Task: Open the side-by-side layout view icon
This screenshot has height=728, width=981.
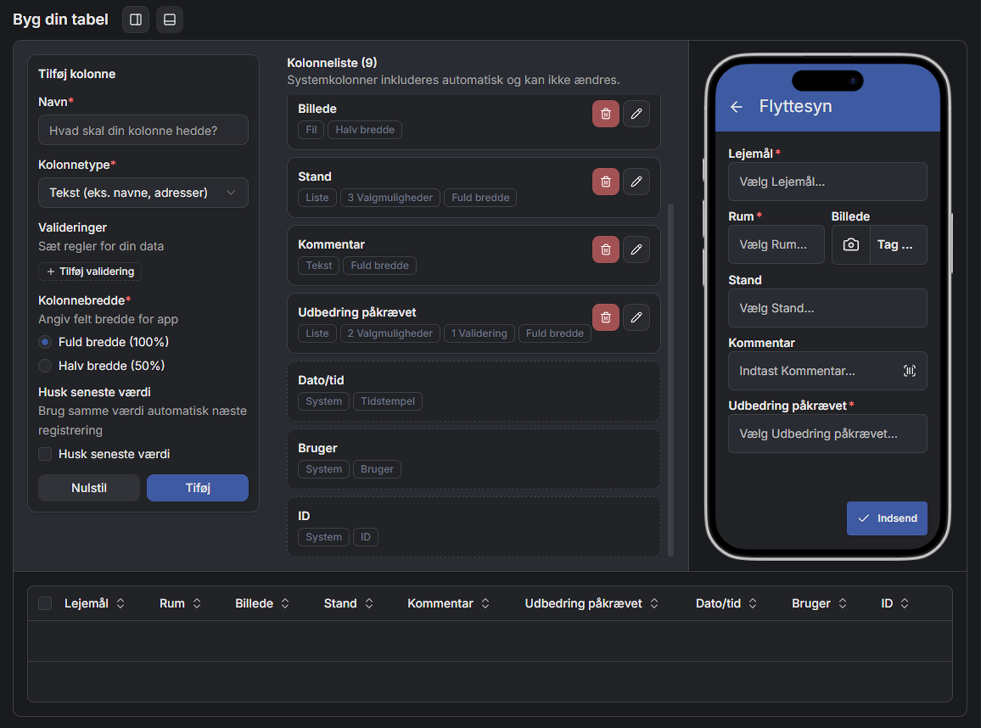Action: pos(135,20)
